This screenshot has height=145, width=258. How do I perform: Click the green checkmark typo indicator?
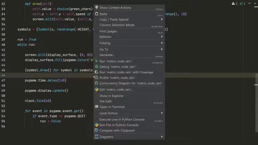coord(241,4)
